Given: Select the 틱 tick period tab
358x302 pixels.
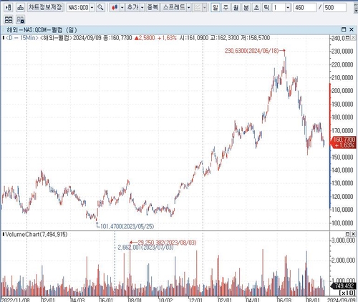Looking at the screenshot, I should pyautogui.click(x=266, y=8).
